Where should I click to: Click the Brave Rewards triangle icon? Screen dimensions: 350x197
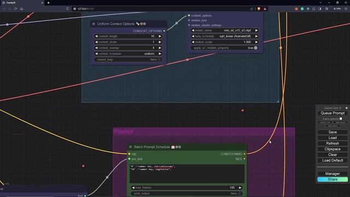(x=265, y=9)
